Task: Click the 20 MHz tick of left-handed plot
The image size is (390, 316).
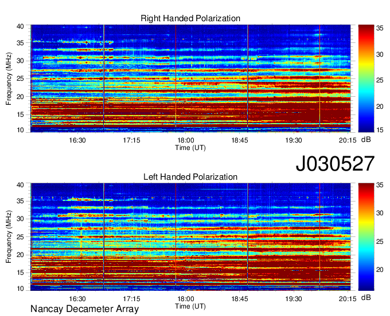Action: click(20, 255)
